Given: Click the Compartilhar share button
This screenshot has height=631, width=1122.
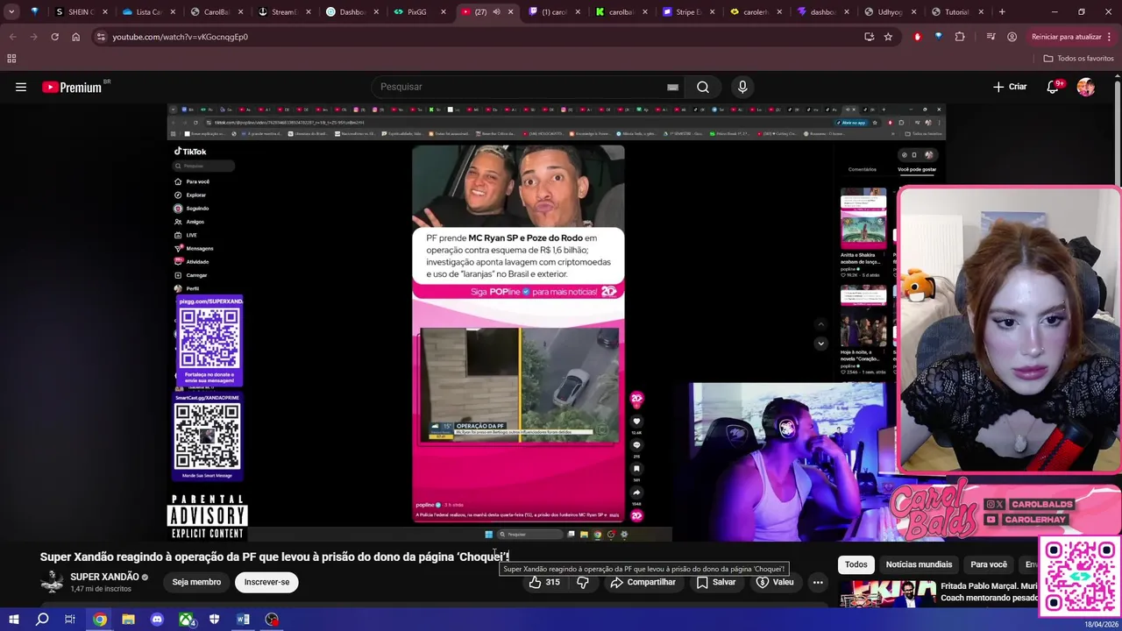Looking at the screenshot, I should point(643,582).
